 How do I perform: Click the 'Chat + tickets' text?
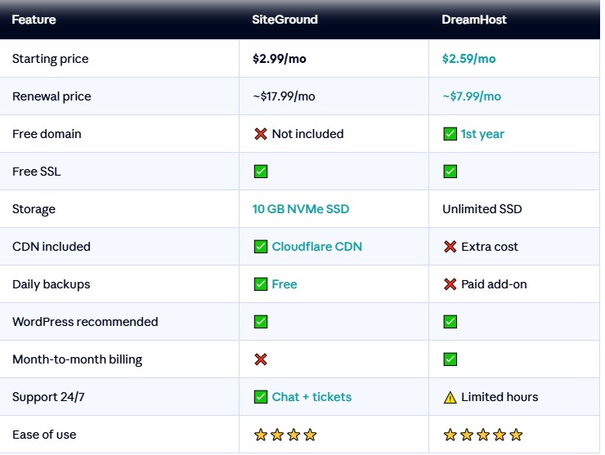point(311,397)
